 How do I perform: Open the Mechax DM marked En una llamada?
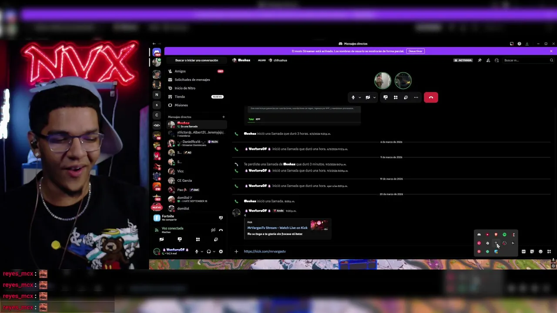click(196, 125)
